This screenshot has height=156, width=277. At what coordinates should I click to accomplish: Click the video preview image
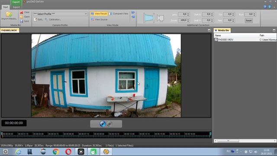tap(106, 75)
